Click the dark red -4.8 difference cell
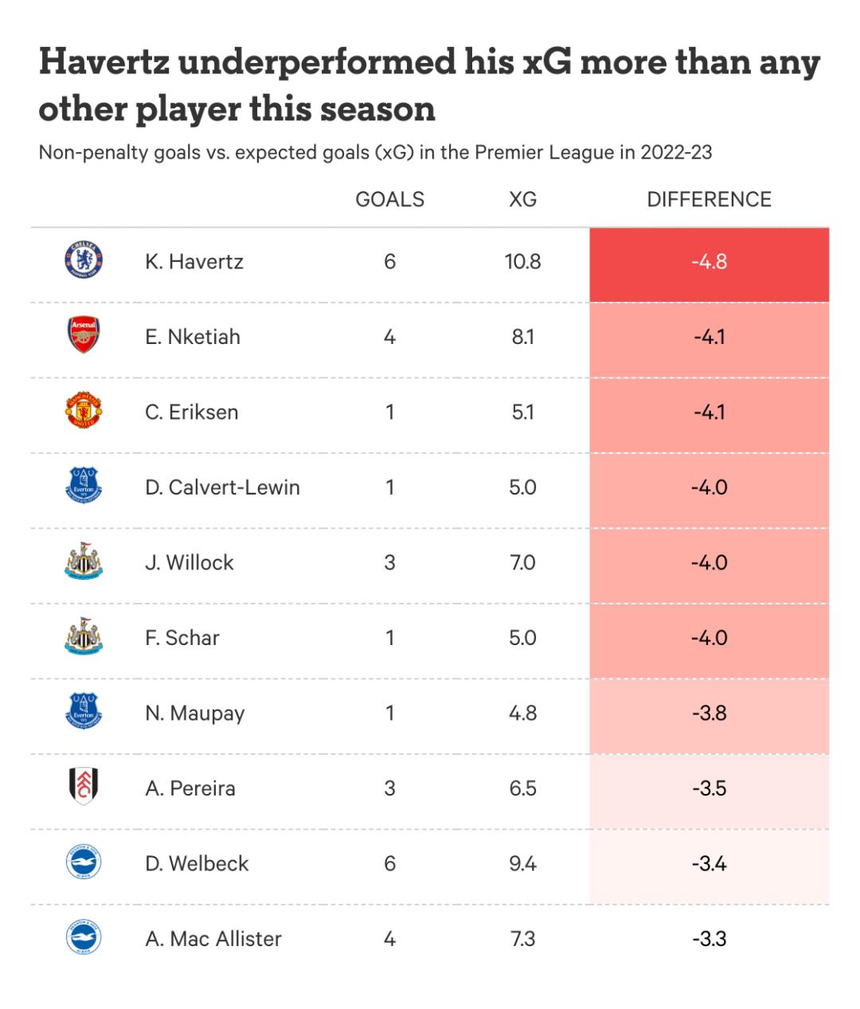The width and height of the screenshot is (860, 1009). pyautogui.click(x=709, y=262)
